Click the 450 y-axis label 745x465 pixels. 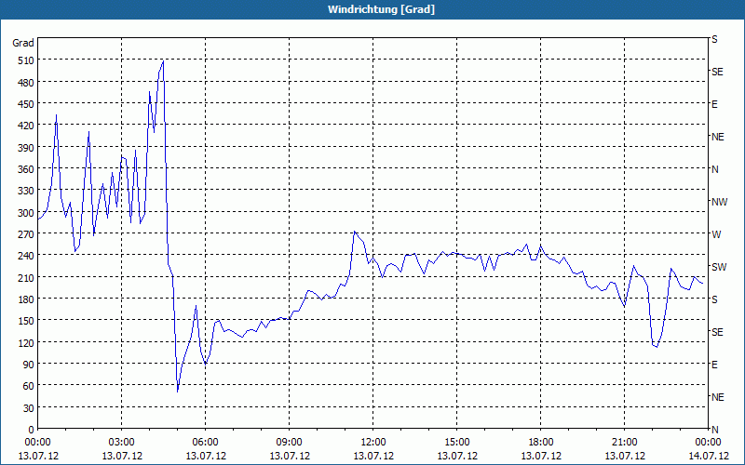click(26, 104)
